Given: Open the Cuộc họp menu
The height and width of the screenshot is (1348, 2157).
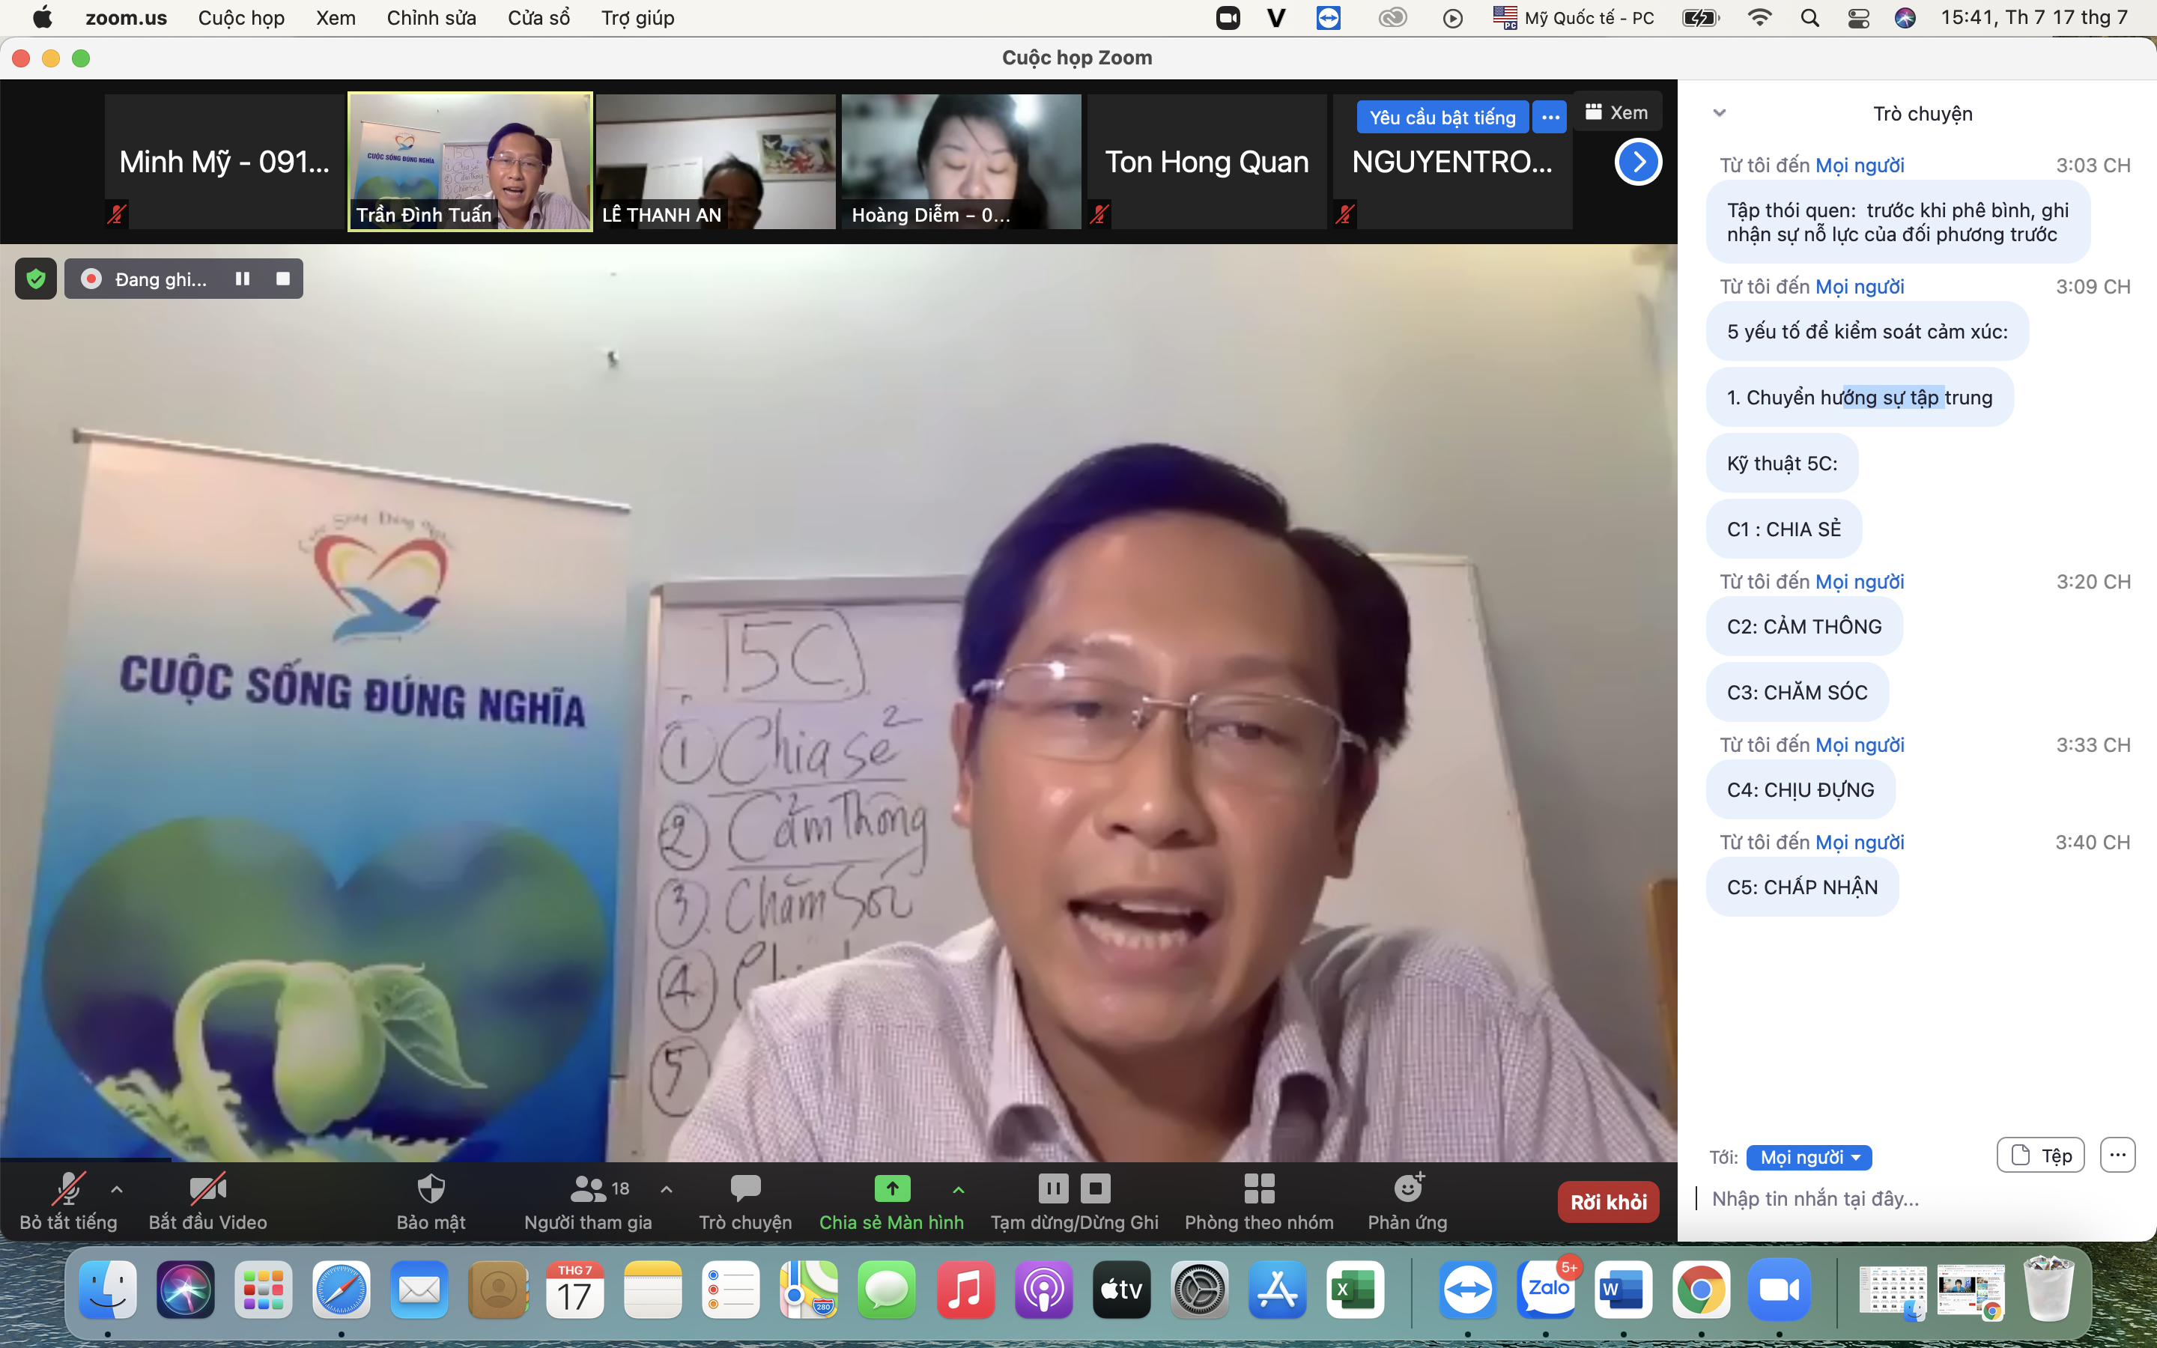Looking at the screenshot, I should (x=240, y=18).
